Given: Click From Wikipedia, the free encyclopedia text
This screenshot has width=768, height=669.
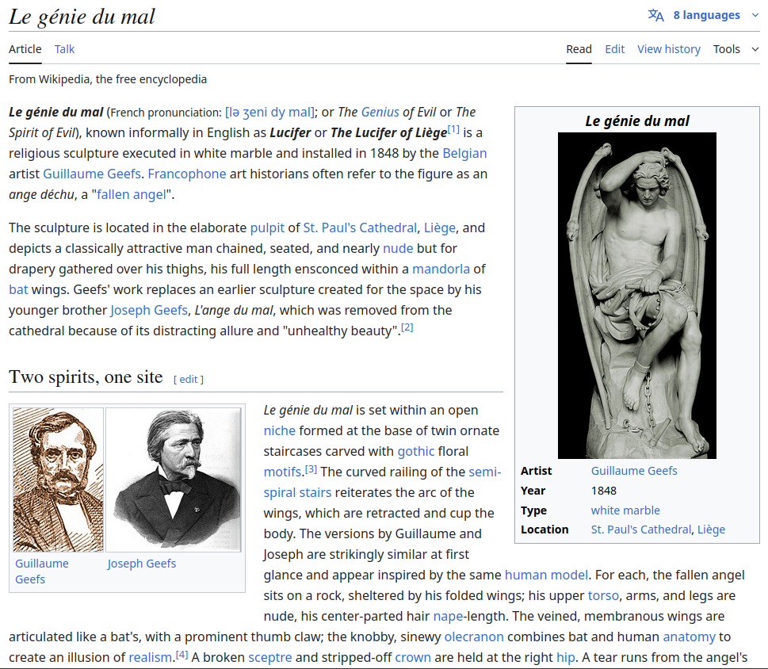Looking at the screenshot, I should tap(108, 79).
